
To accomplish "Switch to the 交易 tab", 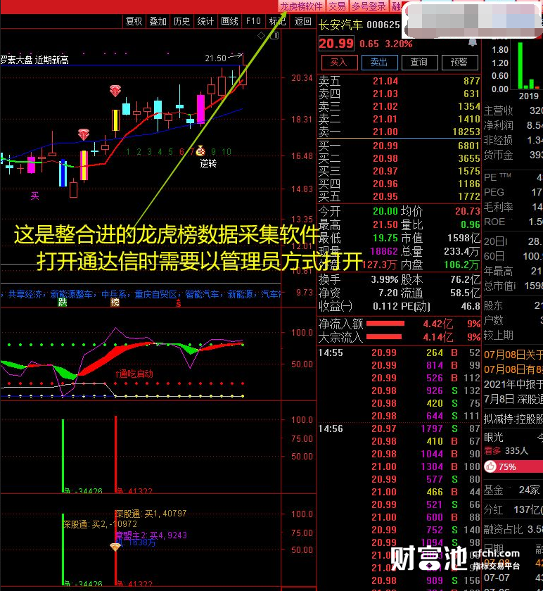I will tap(337, 6).
